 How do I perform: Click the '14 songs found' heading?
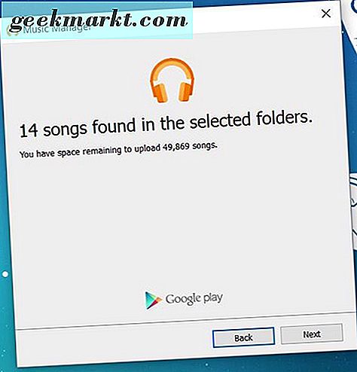[166, 124]
